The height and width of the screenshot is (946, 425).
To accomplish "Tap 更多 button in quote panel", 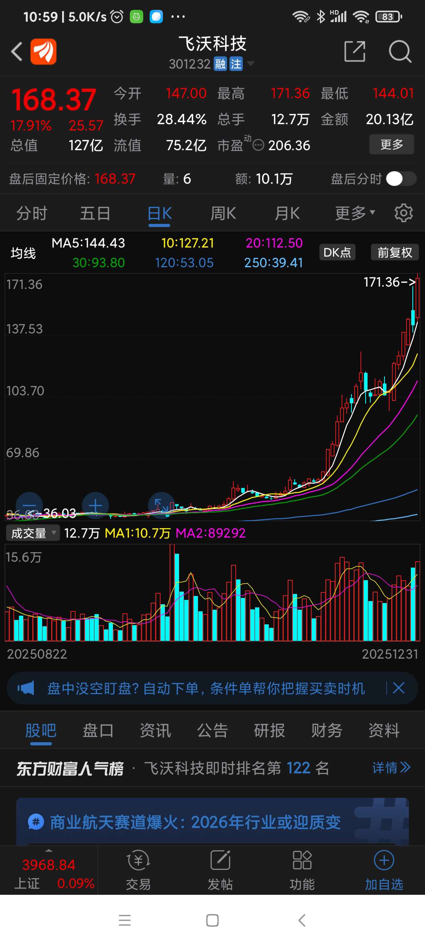I will pos(392,144).
